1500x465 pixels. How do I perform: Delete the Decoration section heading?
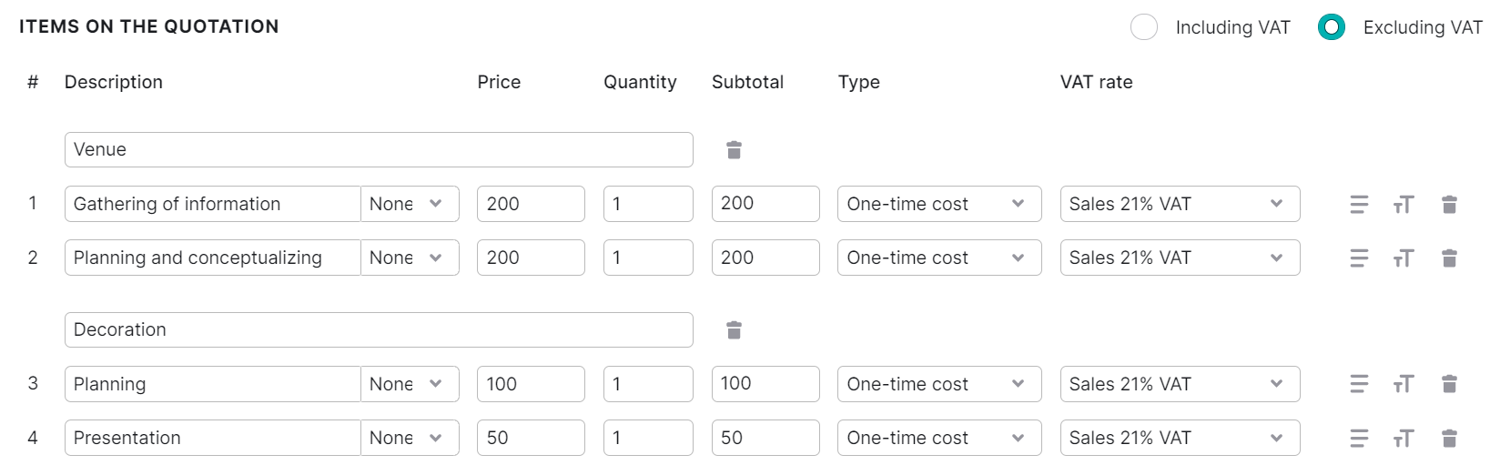click(x=735, y=330)
